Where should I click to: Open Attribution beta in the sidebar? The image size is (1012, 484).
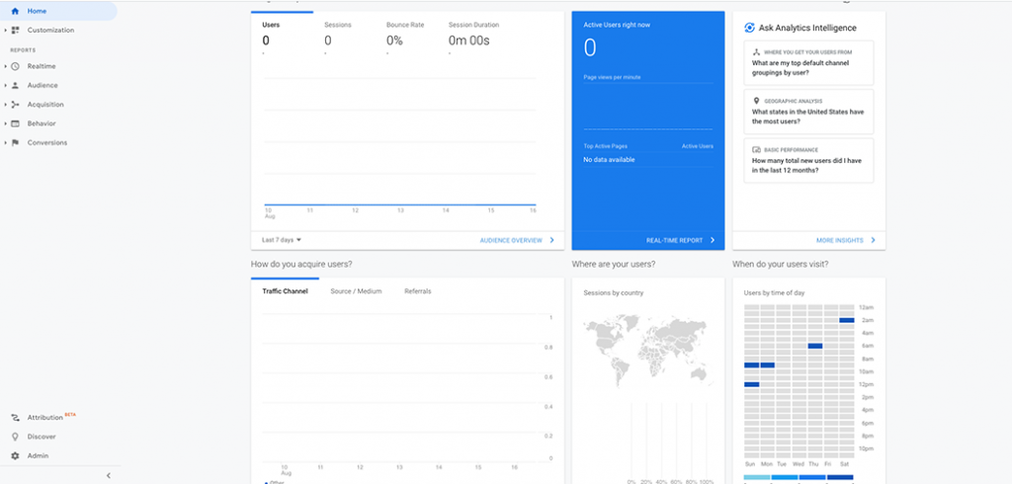point(45,418)
